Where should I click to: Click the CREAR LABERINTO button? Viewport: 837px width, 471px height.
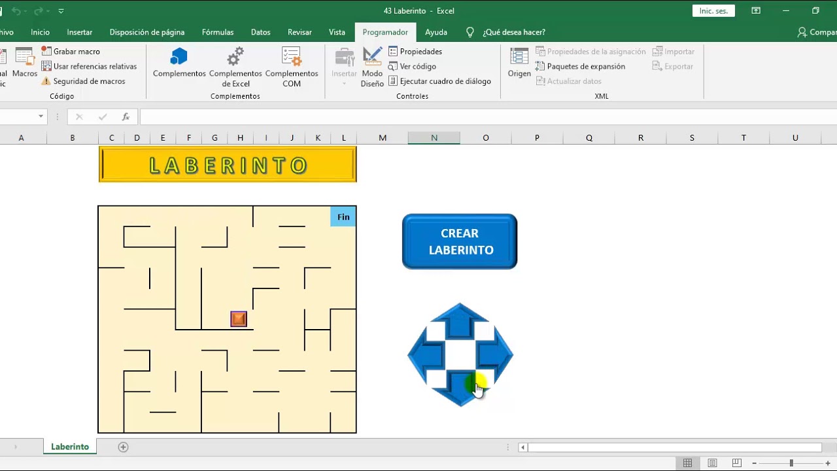pos(460,241)
